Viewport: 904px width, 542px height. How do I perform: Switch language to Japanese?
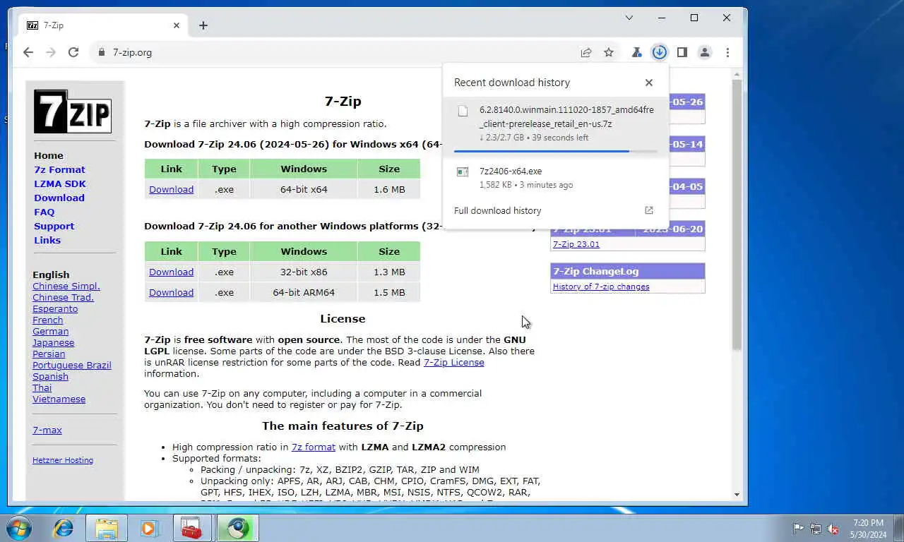coord(53,342)
